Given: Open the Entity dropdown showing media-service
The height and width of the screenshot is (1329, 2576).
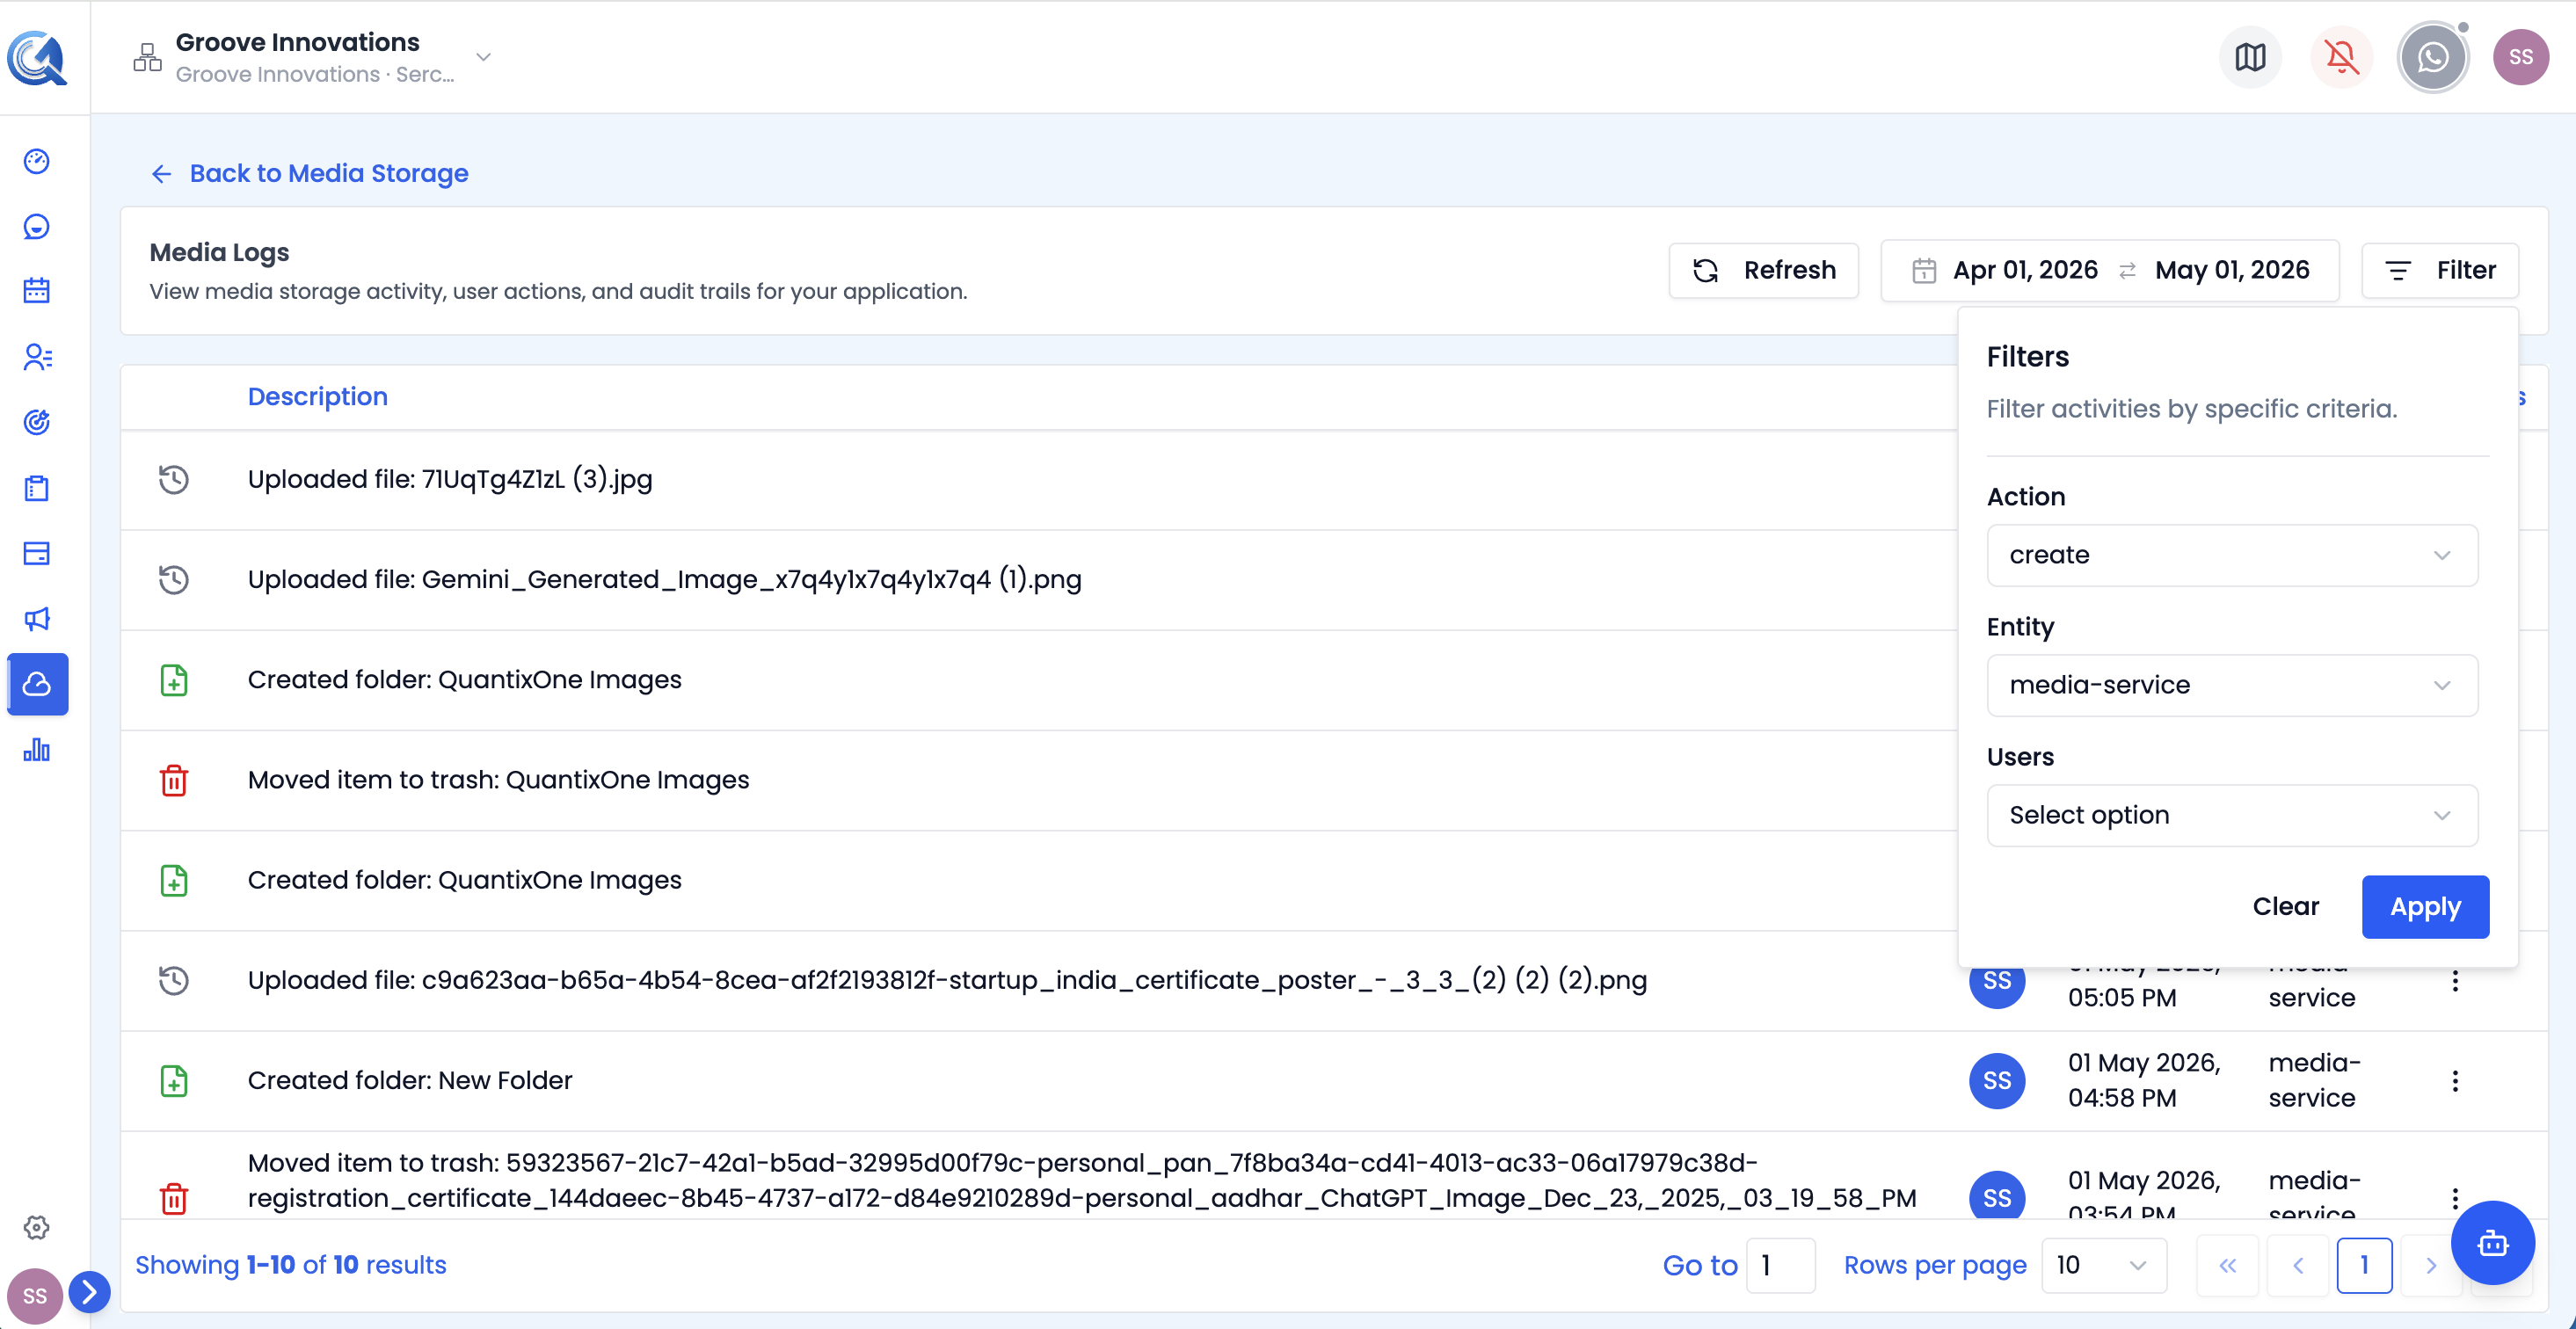Looking at the screenshot, I should [x=2232, y=685].
